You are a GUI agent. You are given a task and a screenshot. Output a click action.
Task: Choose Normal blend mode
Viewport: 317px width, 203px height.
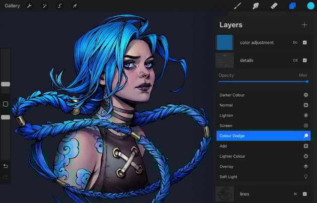pyautogui.click(x=264, y=105)
